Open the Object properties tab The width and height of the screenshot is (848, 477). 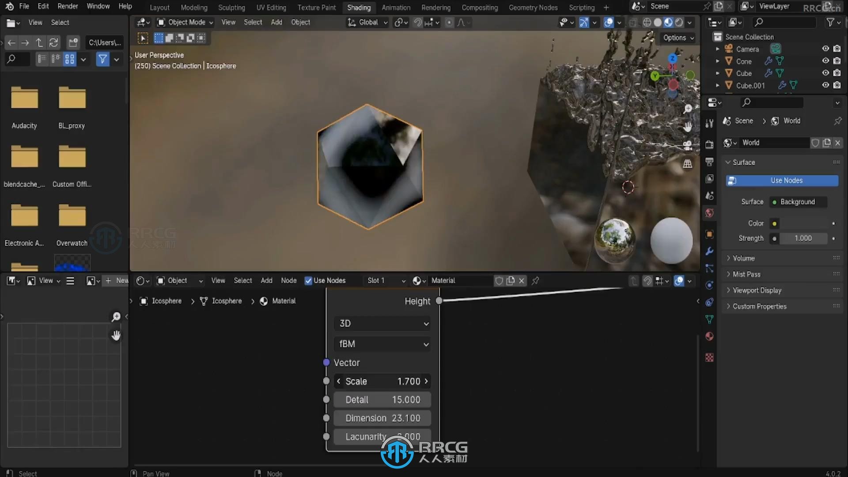tap(709, 234)
